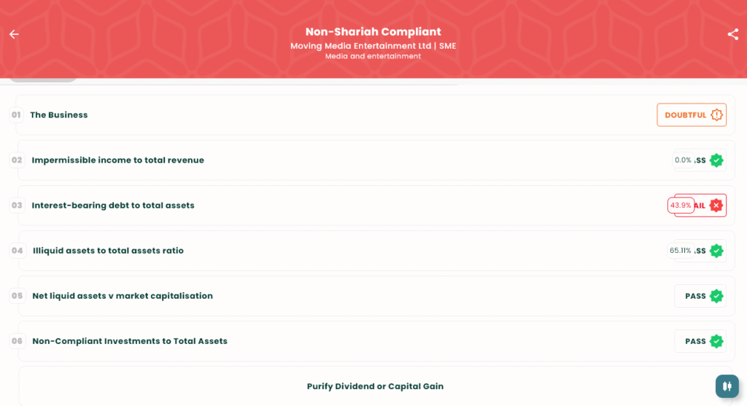Viewport: 747px width, 406px height.
Task: Click the doubtful warning icon on The Business
Action: [x=716, y=115]
